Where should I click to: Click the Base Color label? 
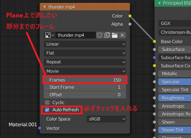click(172, 42)
